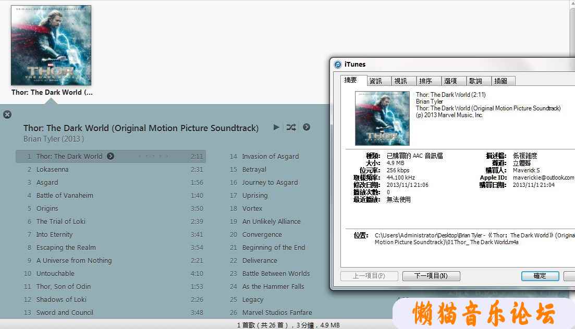Click the album title heading in track panel
Image resolution: width=575 pixels, height=329 pixels.
141,128
